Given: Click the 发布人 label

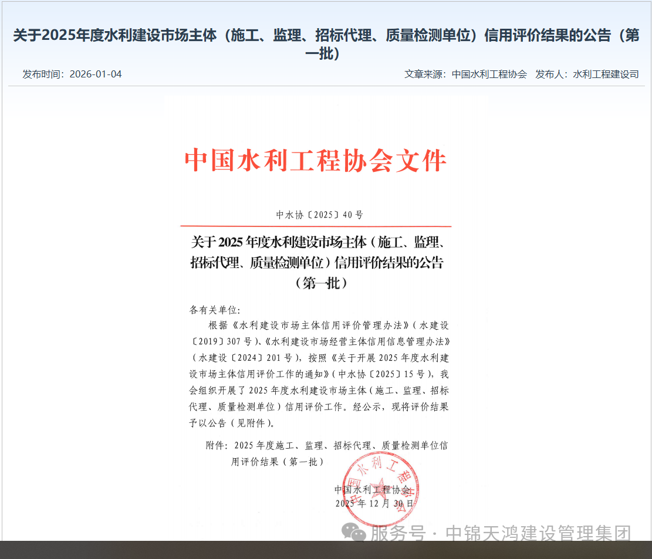Looking at the screenshot, I should coord(551,74).
